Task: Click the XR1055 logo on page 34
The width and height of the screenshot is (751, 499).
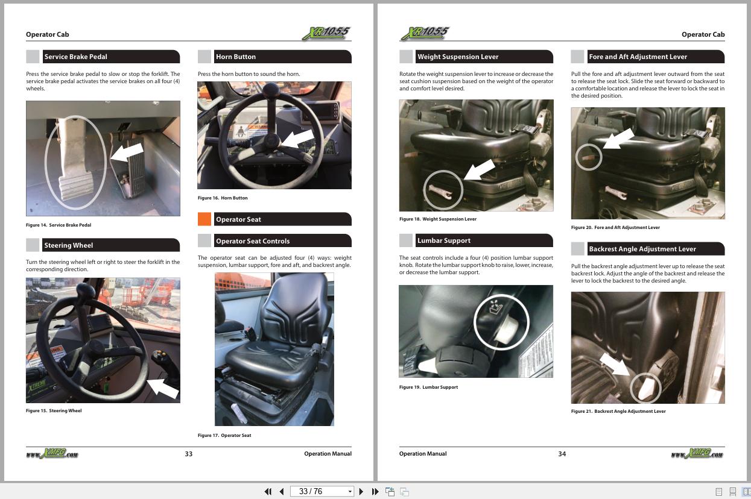Action: [x=425, y=33]
